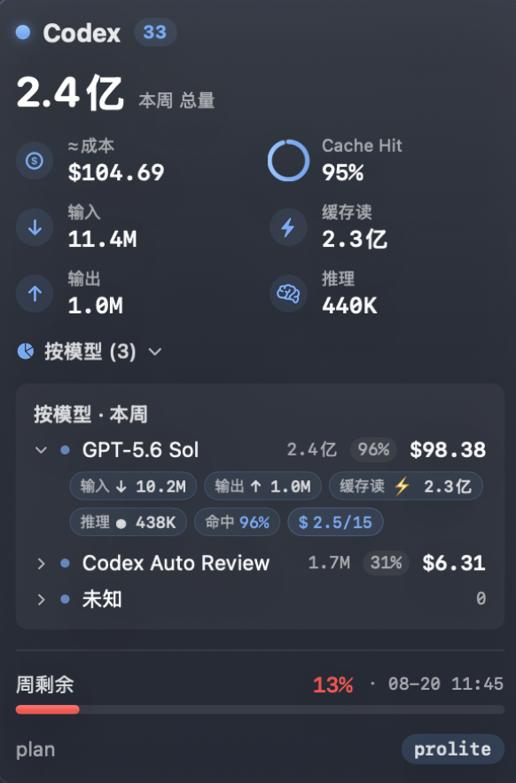Click the 96% share badge for GPT-5.6 Sol

373,449
